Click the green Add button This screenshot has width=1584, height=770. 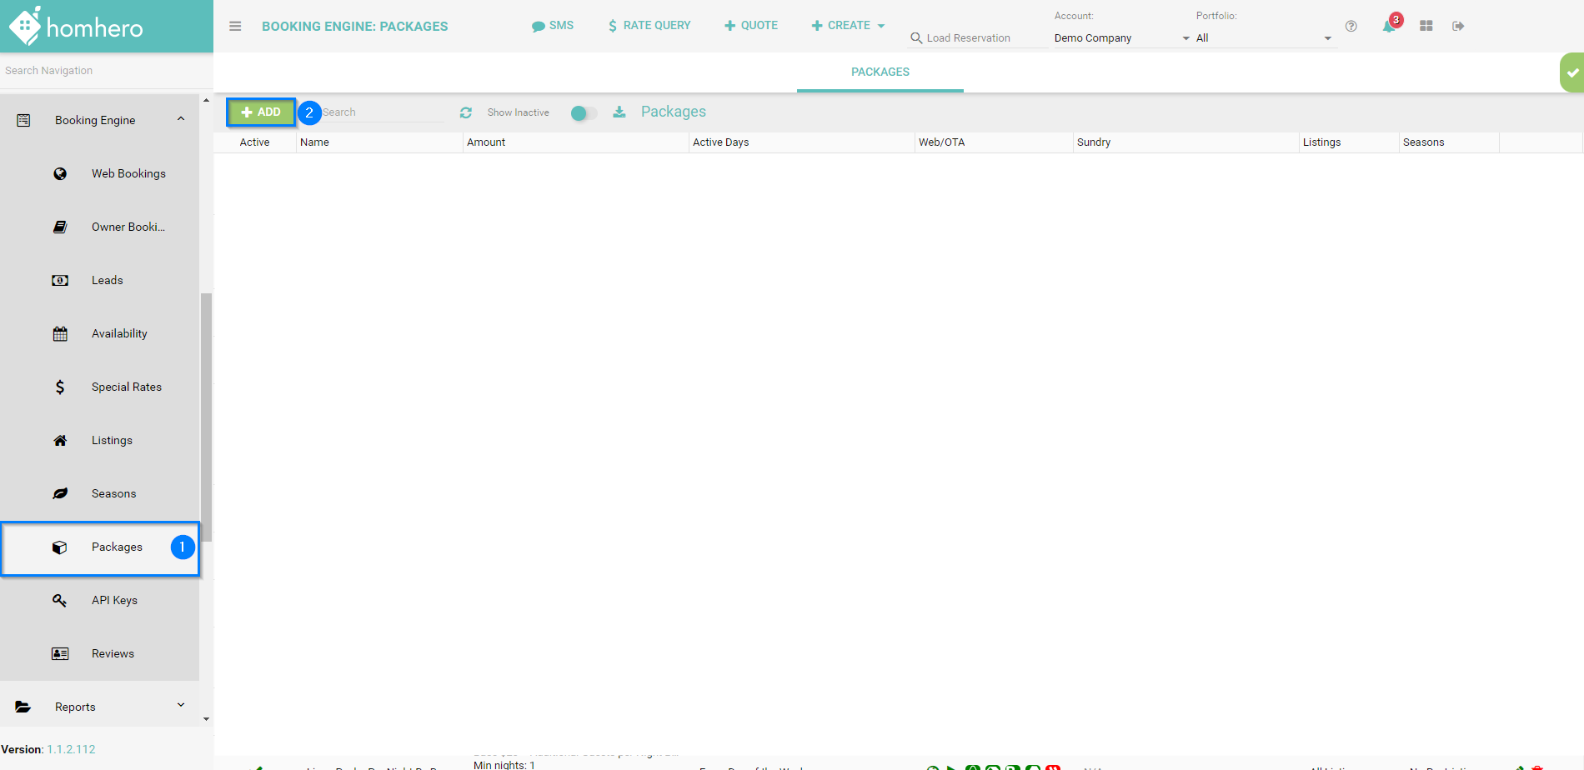click(x=261, y=112)
